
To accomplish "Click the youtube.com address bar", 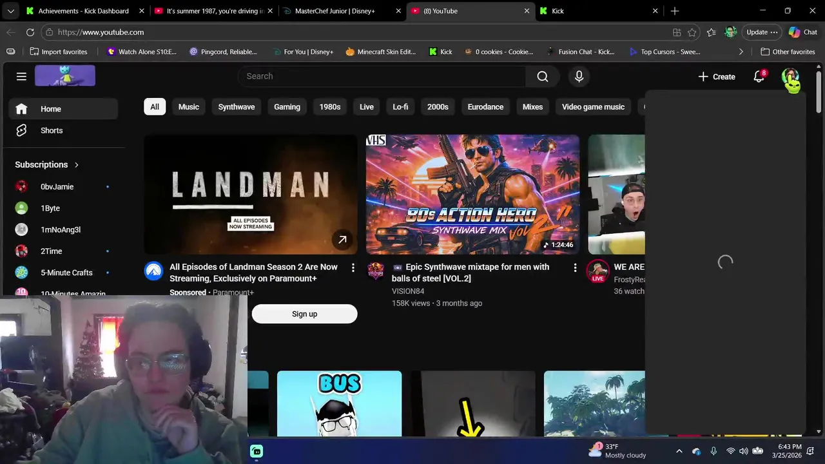I will point(361,32).
